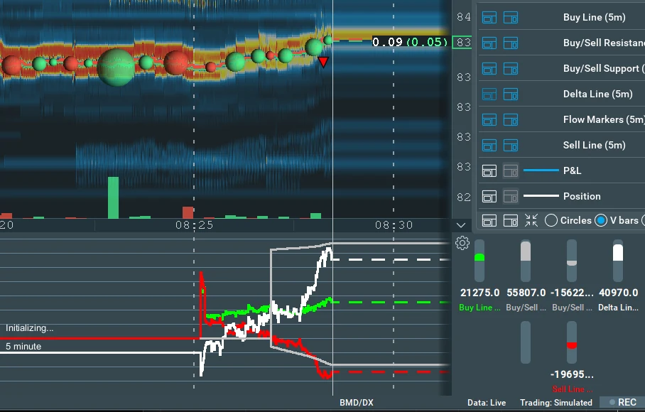Toggle greyed second layout icon in P&L row
Viewport: 645px width, 412px height.
(x=511, y=170)
